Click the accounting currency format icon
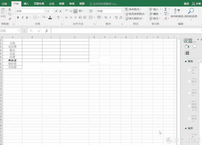202x145 pixels. 99,17
